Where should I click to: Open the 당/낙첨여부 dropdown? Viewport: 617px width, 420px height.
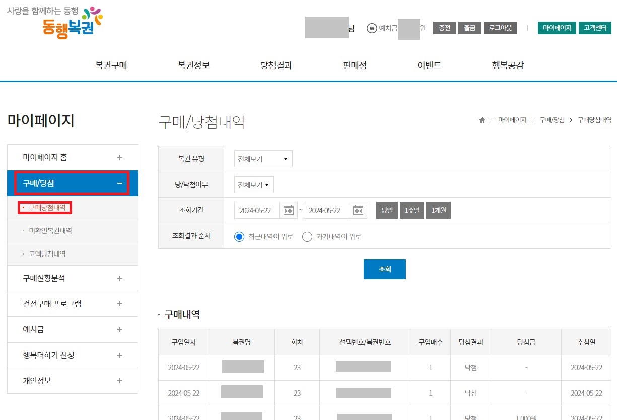(x=254, y=184)
